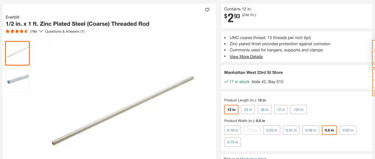Click the heart favorite icon
This screenshot has width=375, height=159.
(207, 10)
